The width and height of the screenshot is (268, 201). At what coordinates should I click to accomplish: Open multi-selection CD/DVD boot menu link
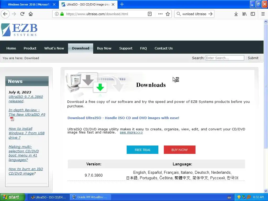click(24, 153)
